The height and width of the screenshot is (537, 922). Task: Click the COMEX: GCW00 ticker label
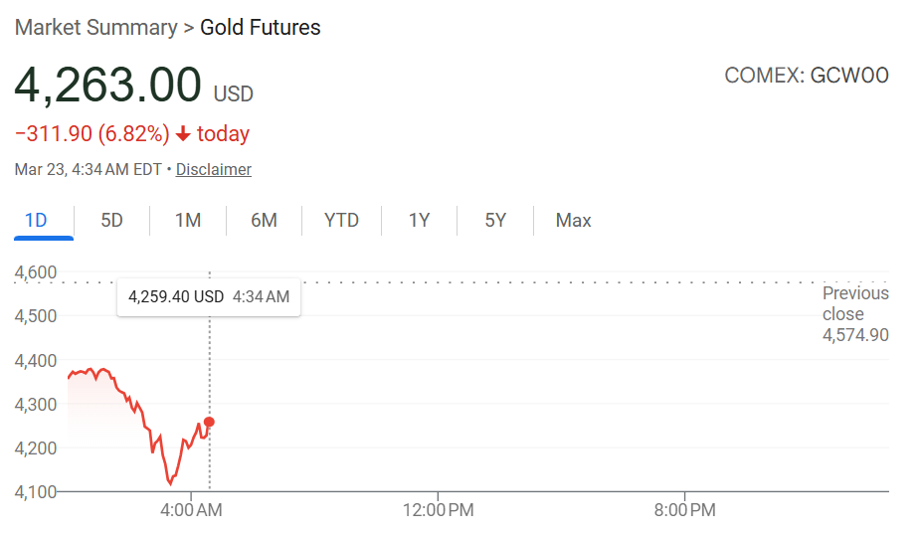pyautogui.click(x=807, y=76)
